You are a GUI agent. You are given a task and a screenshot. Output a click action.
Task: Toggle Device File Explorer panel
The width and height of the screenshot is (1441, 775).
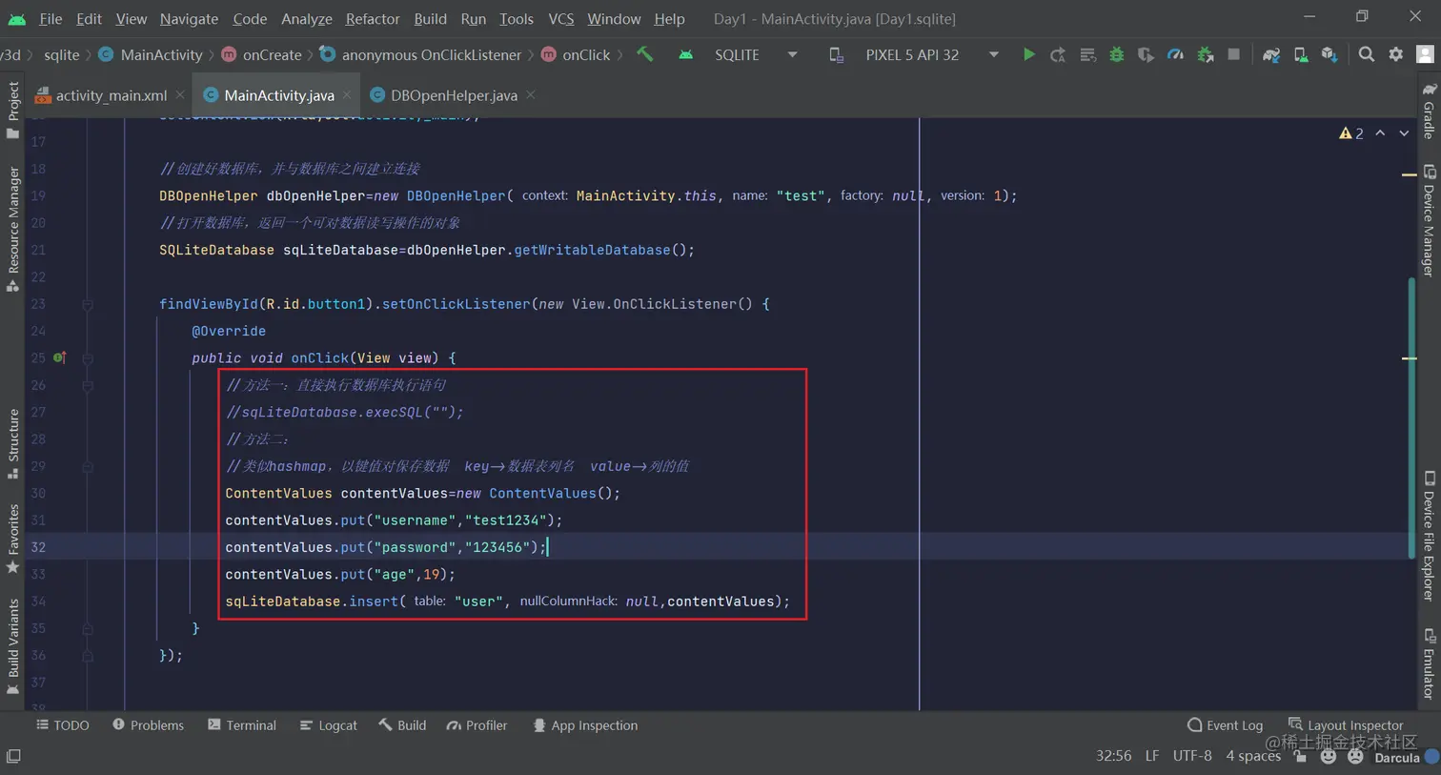(1429, 536)
